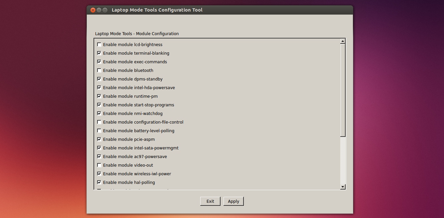The width and height of the screenshot is (444, 218).
Task: Uncheck the runtime-pm module
Action: click(99, 96)
